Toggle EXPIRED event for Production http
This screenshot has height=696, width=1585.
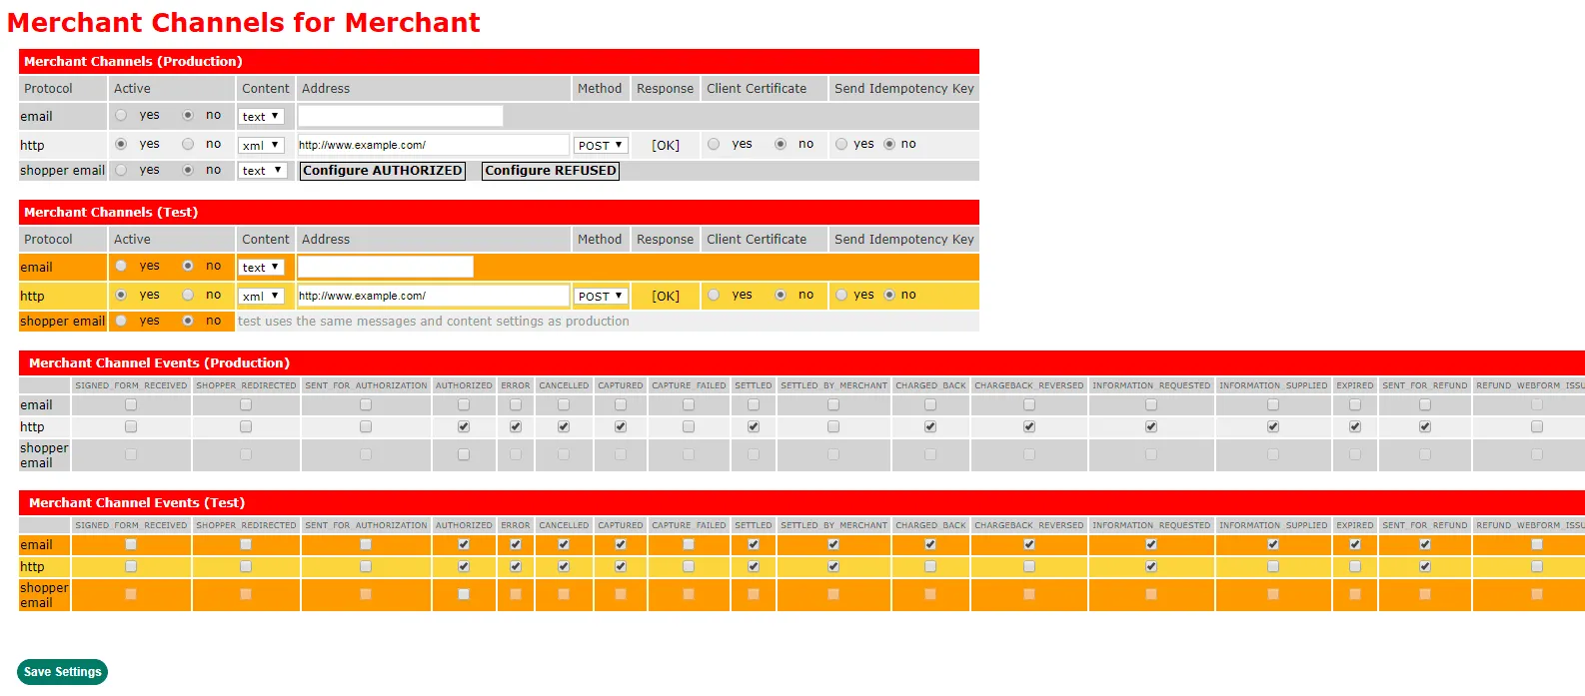[x=1355, y=426]
